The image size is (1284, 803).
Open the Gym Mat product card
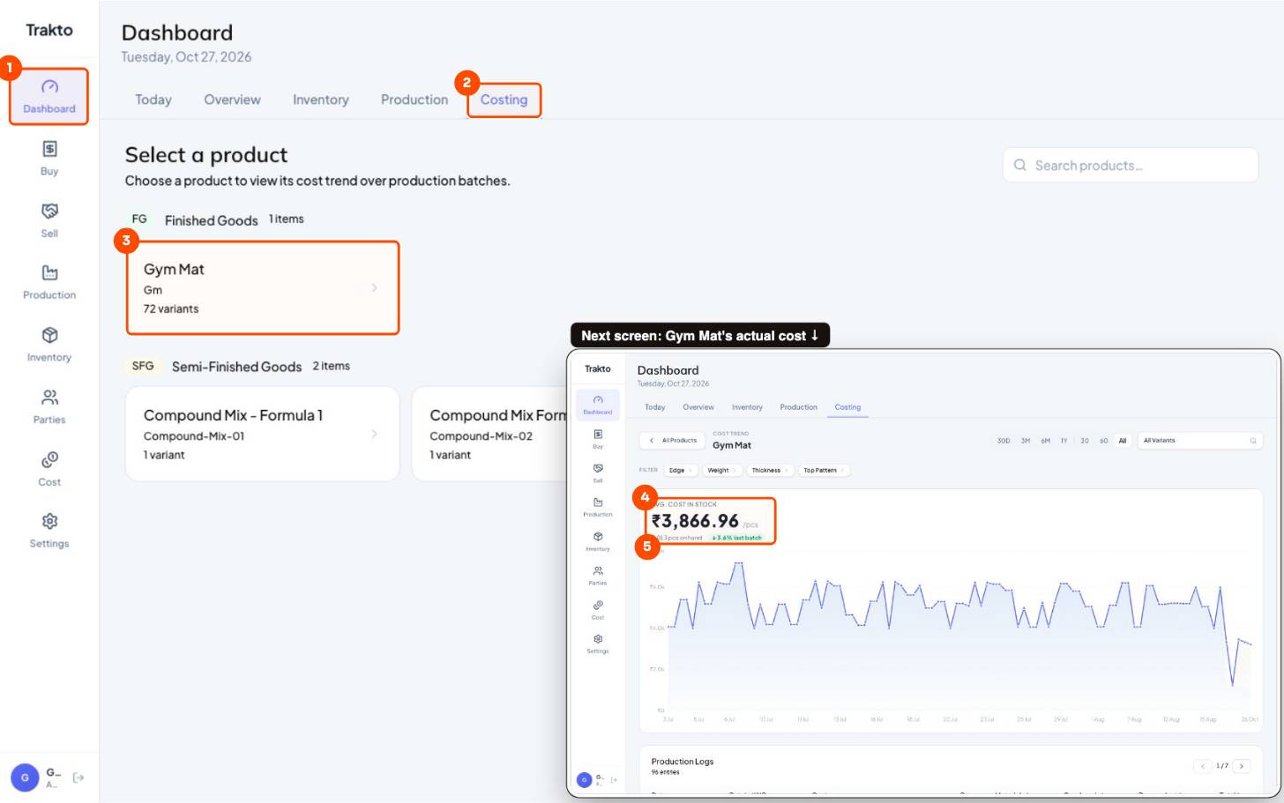[263, 288]
